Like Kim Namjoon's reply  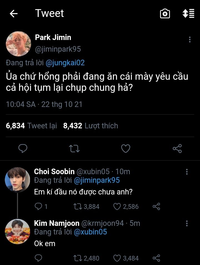click(117, 258)
